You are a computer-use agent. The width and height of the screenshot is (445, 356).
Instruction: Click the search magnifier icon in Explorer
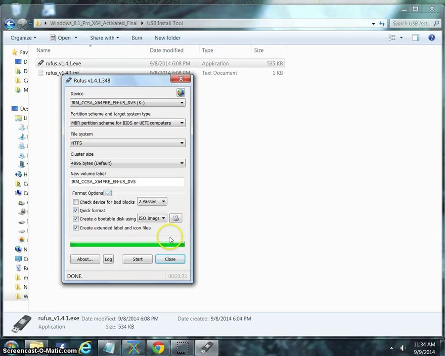[436, 23]
